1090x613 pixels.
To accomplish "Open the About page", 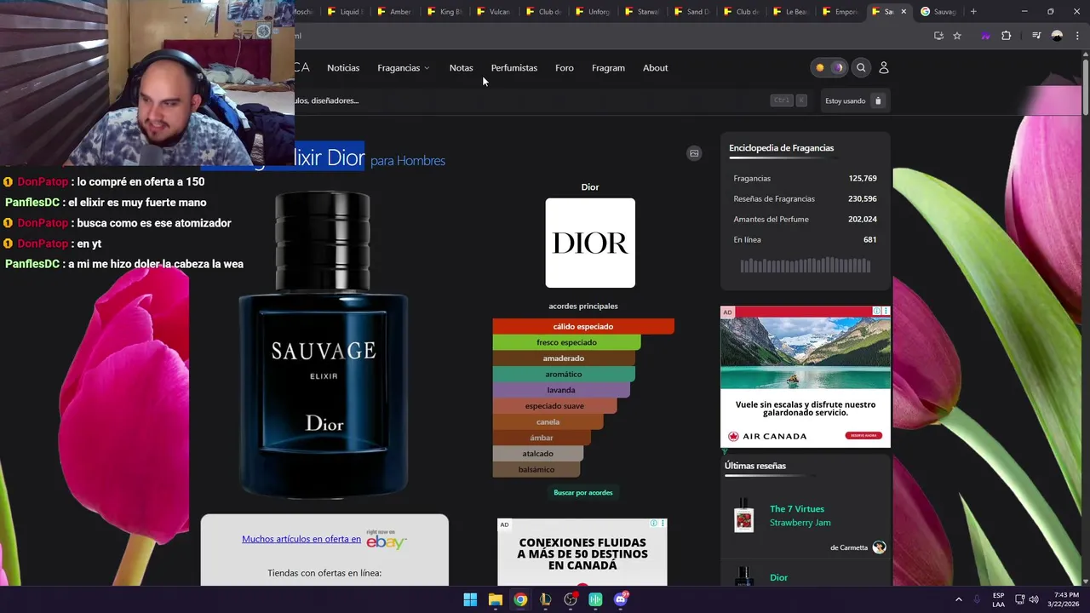I will pos(655,68).
